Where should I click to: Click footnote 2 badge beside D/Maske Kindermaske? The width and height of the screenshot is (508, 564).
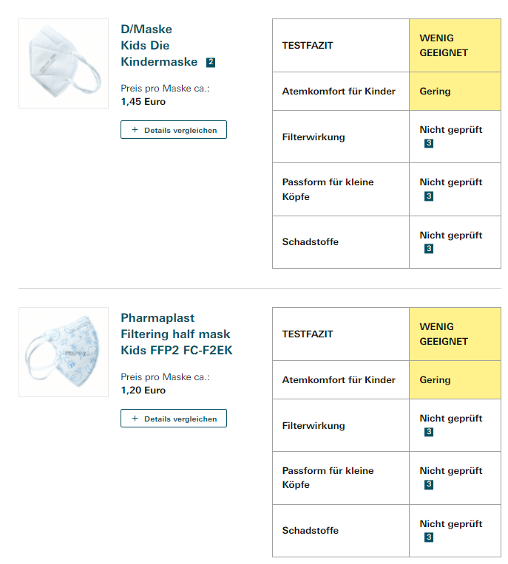pyautogui.click(x=211, y=62)
